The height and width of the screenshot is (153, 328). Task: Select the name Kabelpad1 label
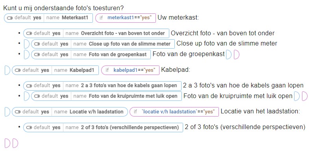coord(74,70)
